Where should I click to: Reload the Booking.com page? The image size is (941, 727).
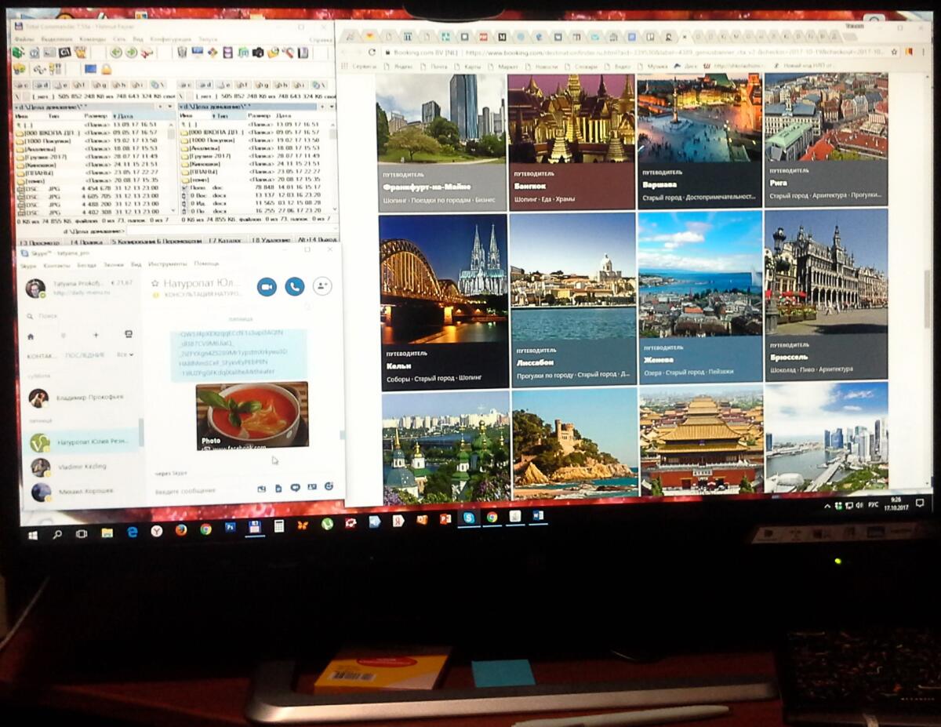pyautogui.click(x=372, y=53)
